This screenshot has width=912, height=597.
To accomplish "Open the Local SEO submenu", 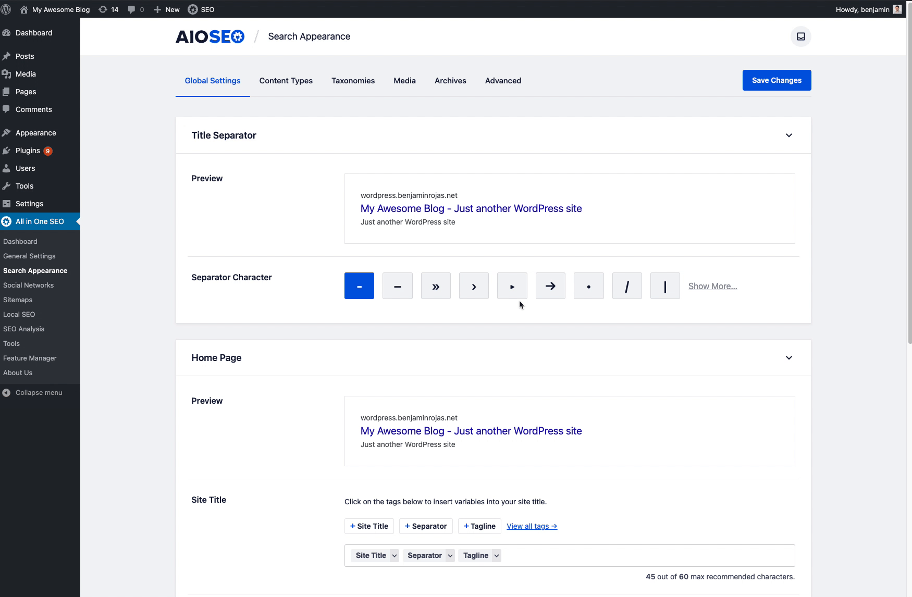I will pos(19,315).
